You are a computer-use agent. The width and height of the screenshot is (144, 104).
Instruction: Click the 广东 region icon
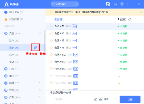coord(6,97)
